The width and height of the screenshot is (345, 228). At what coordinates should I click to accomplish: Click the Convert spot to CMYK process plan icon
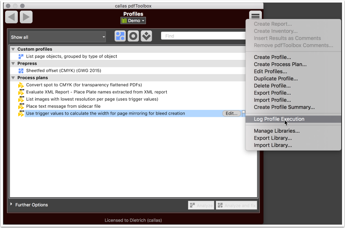pyautogui.click(x=21, y=85)
